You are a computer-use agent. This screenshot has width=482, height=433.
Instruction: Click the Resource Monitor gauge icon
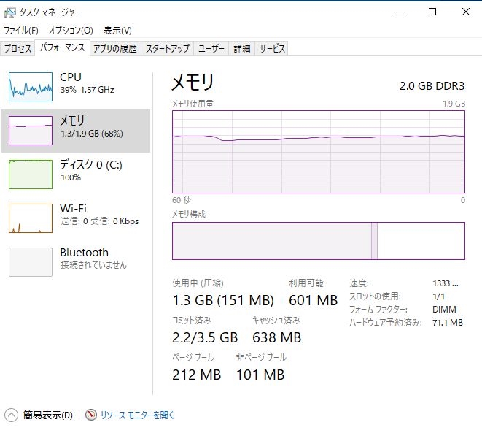pyautogui.click(x=91, y=415)
